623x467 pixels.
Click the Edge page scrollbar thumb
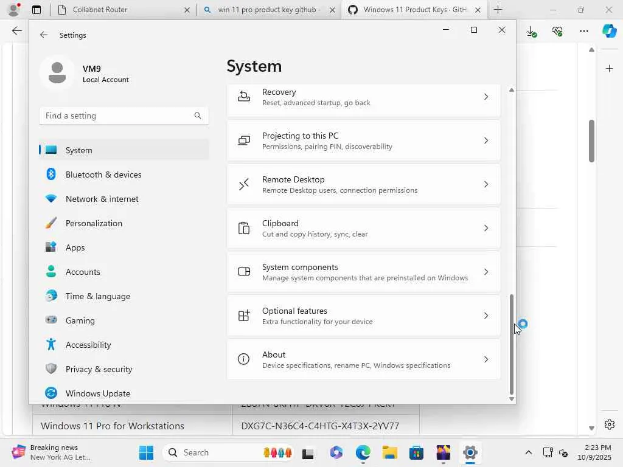[x=591, y=140]
